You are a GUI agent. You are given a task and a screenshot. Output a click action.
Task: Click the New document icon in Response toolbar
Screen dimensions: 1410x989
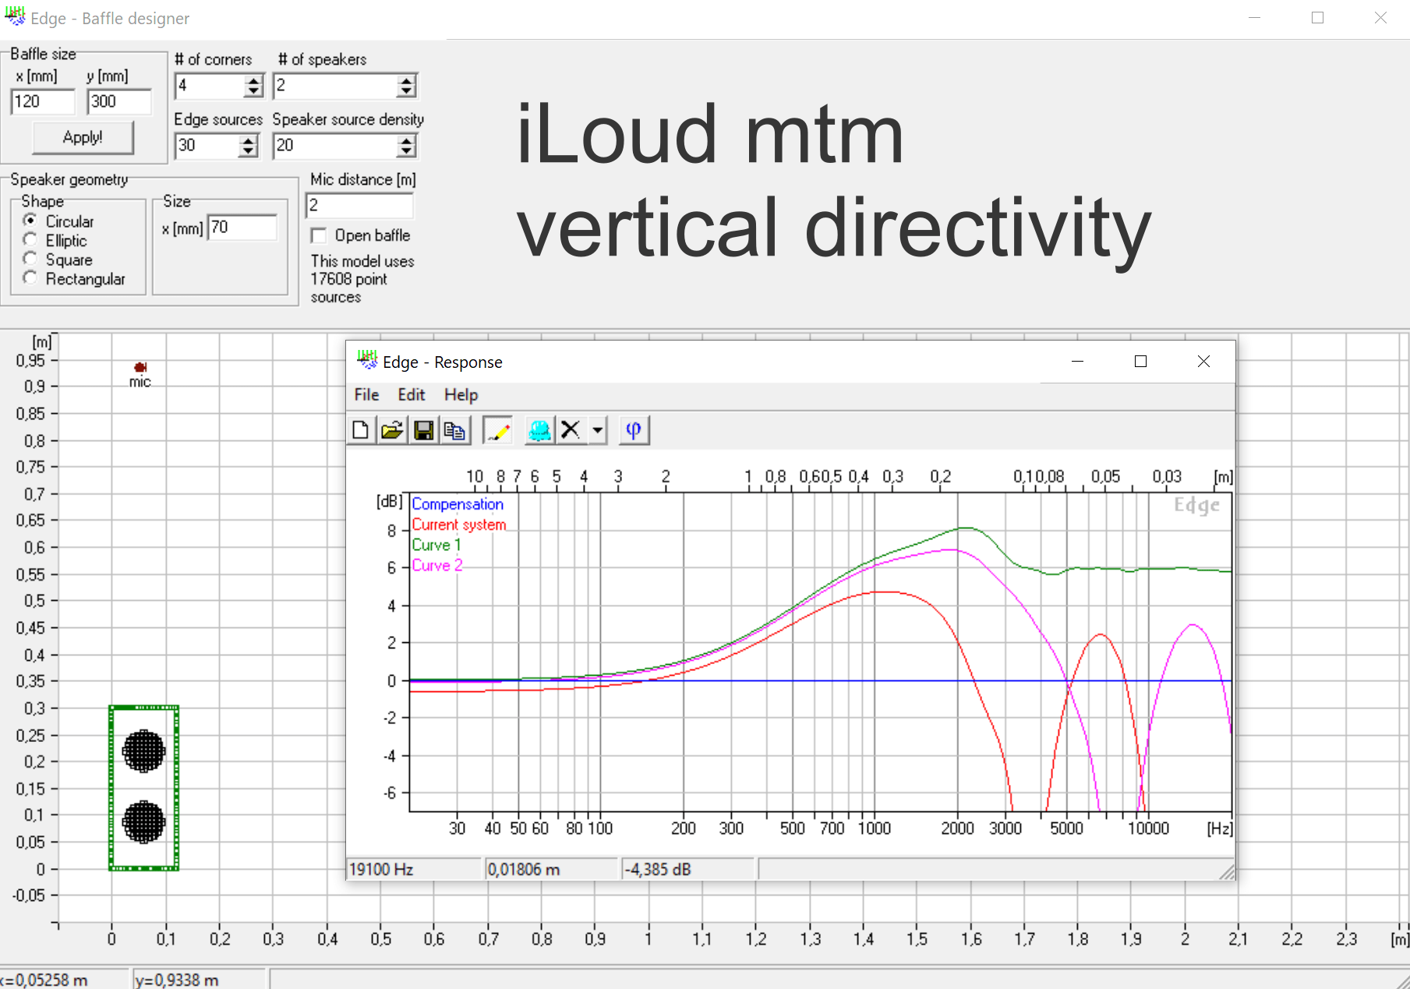coord(361,430)
